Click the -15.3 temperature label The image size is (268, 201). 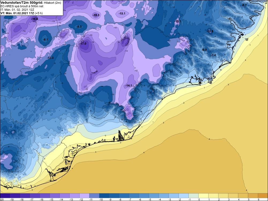pos(96,15)
